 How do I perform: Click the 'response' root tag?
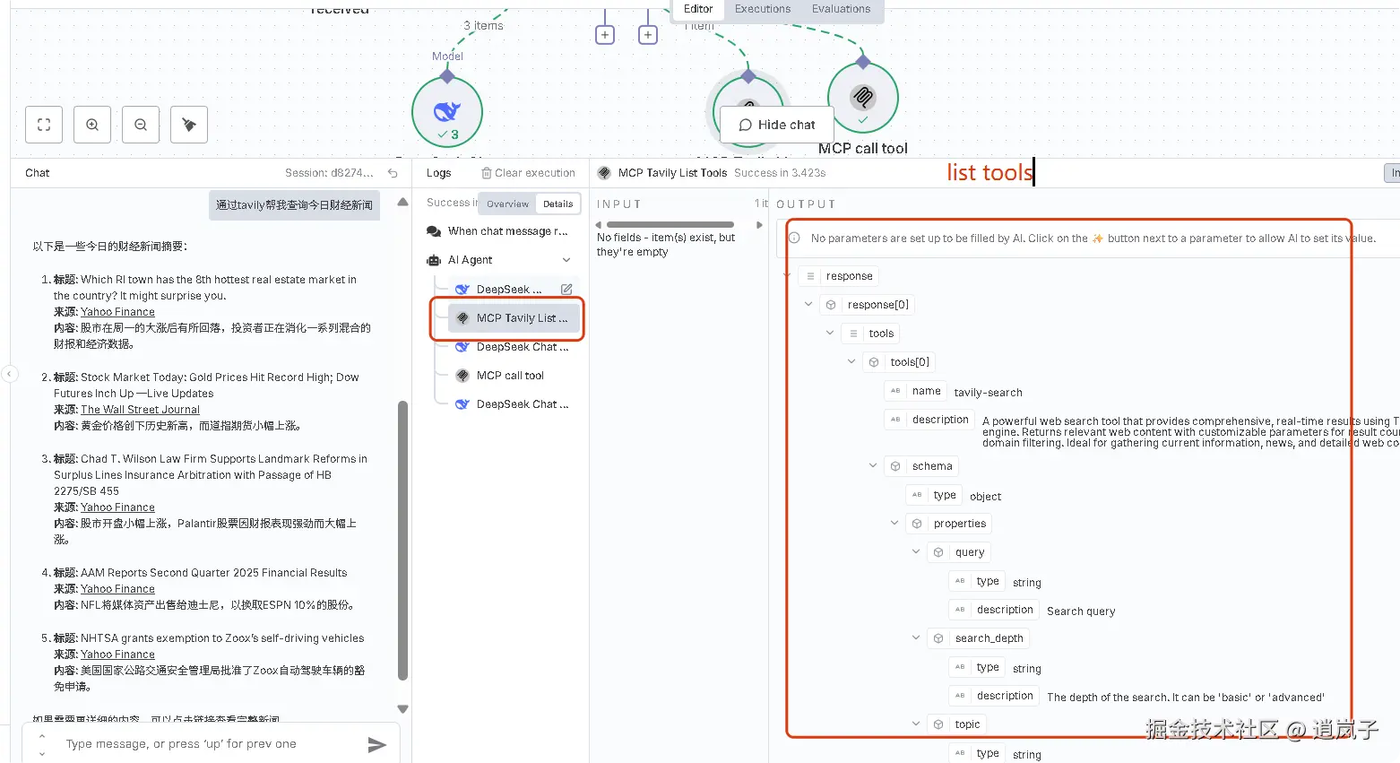click(x=839, y=276)
